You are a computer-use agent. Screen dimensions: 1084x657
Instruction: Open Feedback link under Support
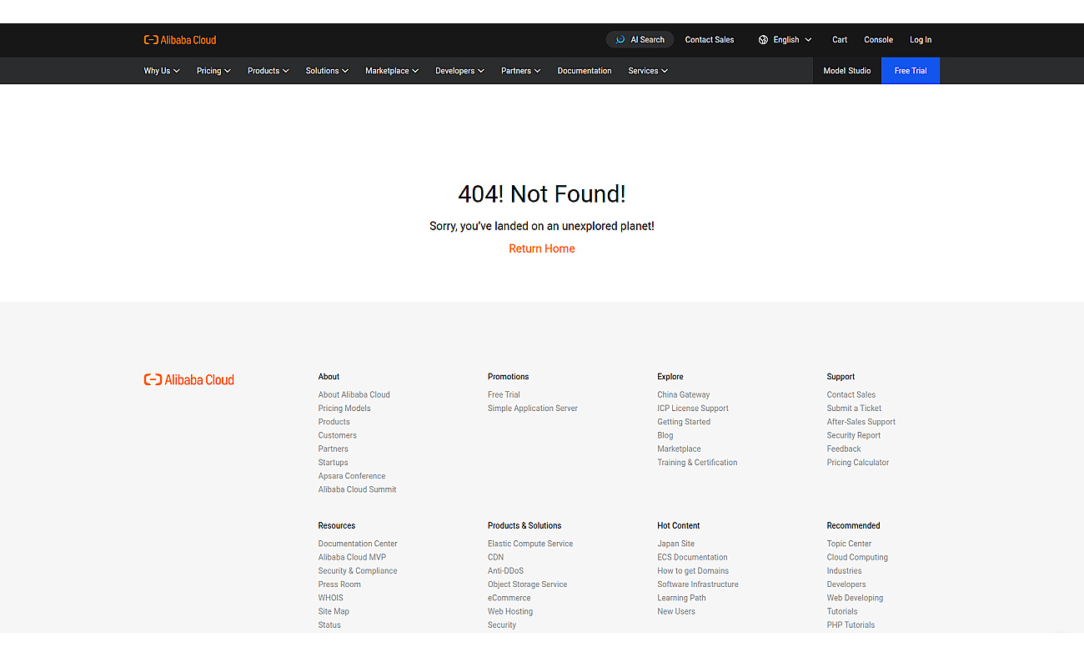[x=844, y=449]
